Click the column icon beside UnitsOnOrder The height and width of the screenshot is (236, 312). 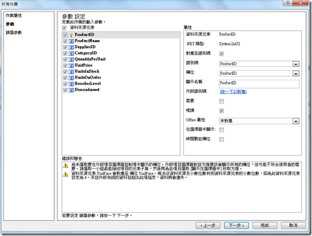tap(71, 78)
